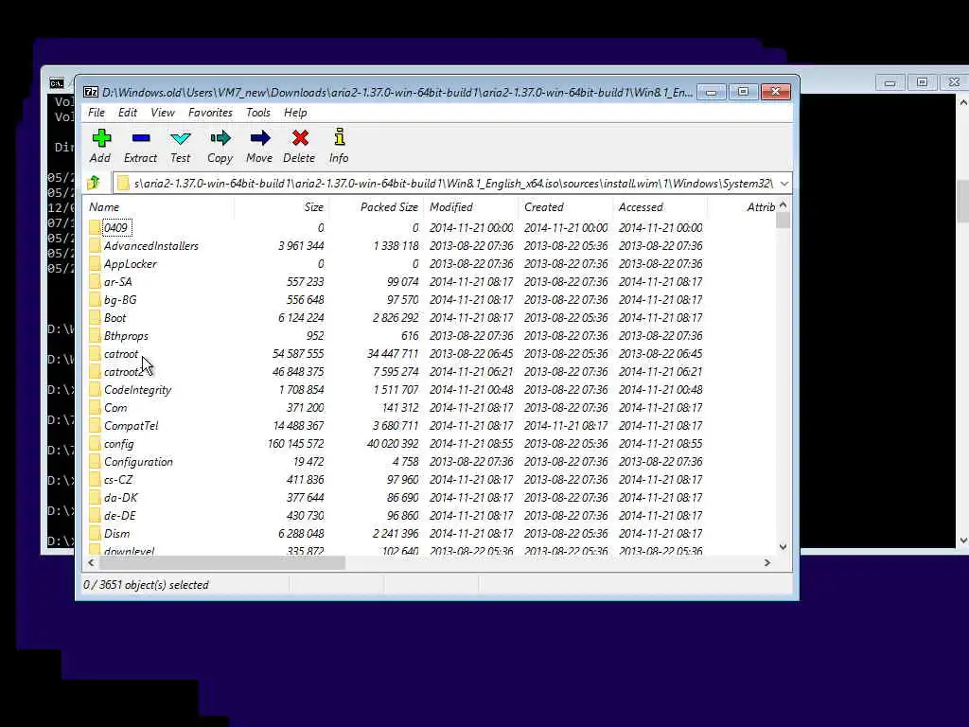Click the file list vertical scrollbar thumb
The width and height of the screenshot is (969, 727).
click(783, 220)
